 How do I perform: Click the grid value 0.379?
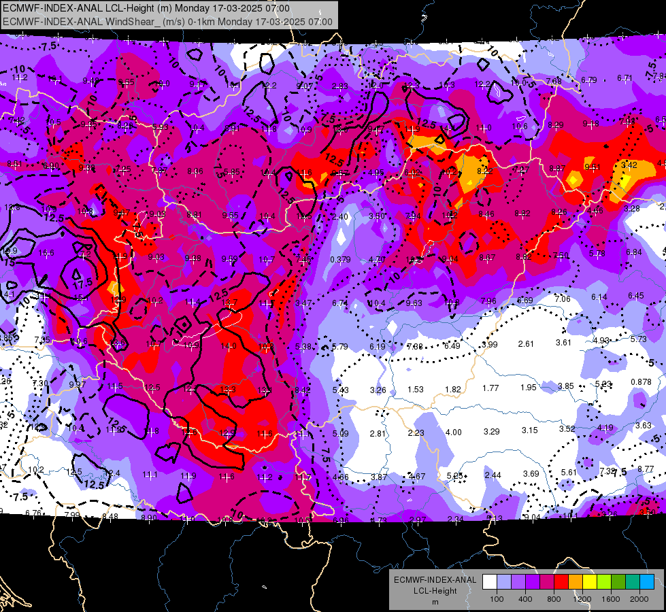341,260
